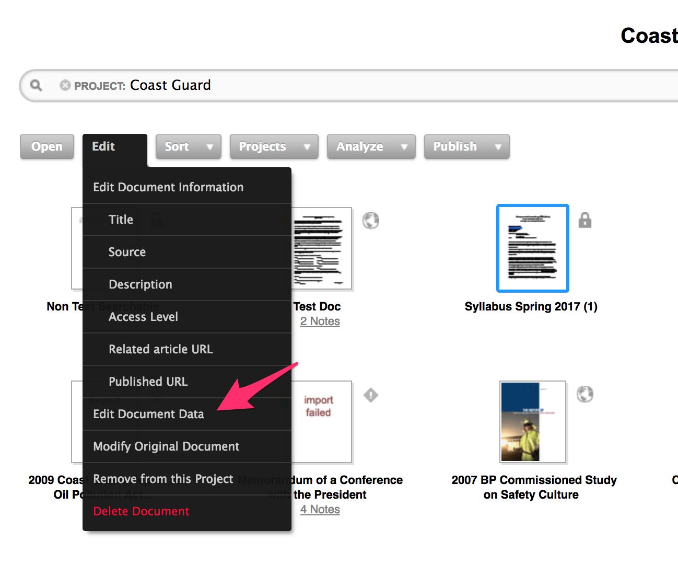The height and width of the screenshot is (576, 678).
Task: Click 2007 BP Commissioned Study title
Action: point(534,487)
